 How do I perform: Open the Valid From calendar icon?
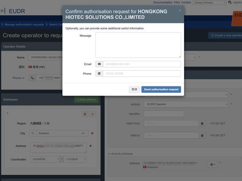(202, 123)
